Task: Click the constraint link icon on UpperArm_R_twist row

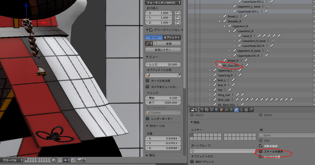Action: pos(268,51)
